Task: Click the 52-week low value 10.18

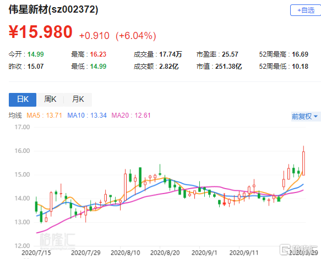Action: point(300,67)
